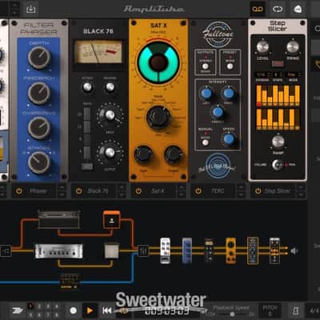
Task: Click the record button in transport
Action: 74,310
